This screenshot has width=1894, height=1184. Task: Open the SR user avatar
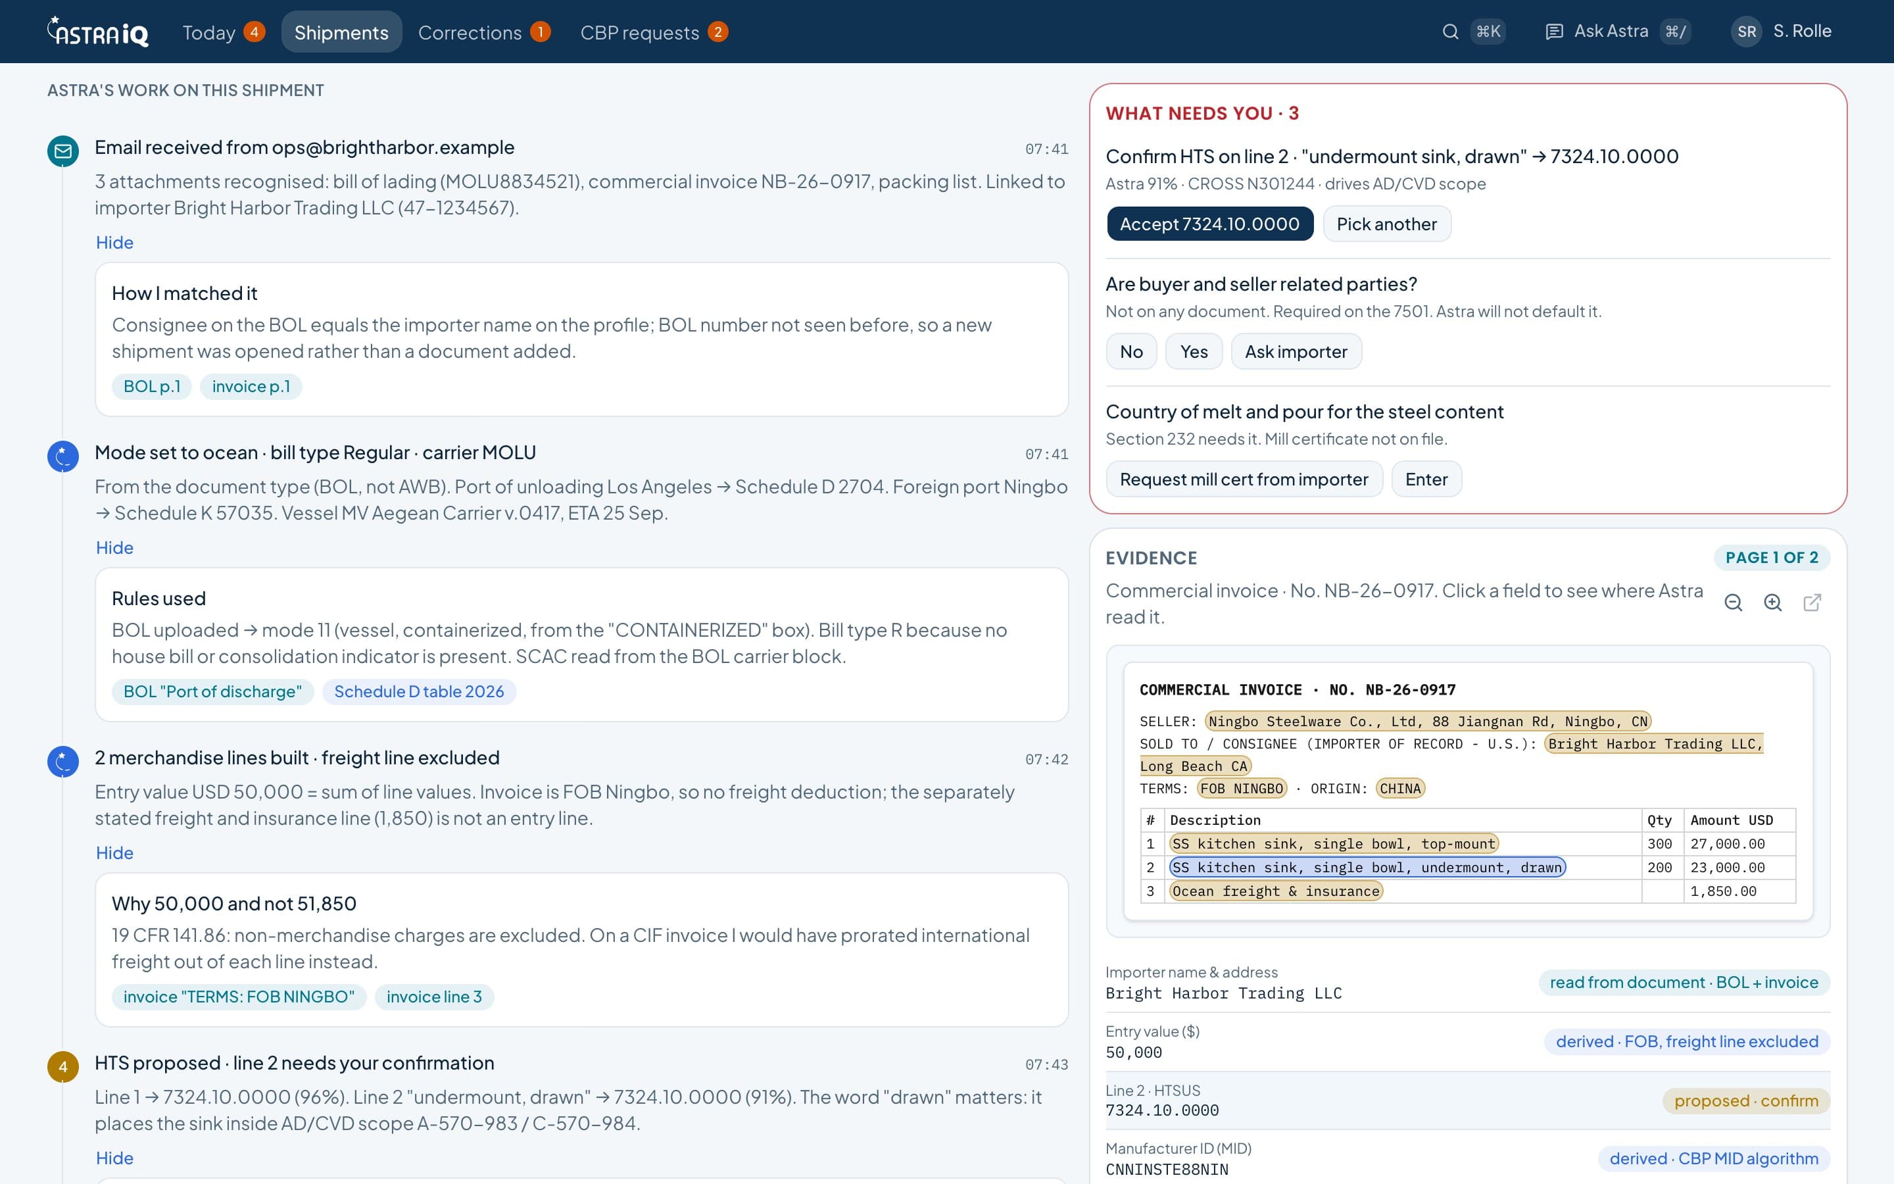tap(1746, 32)
